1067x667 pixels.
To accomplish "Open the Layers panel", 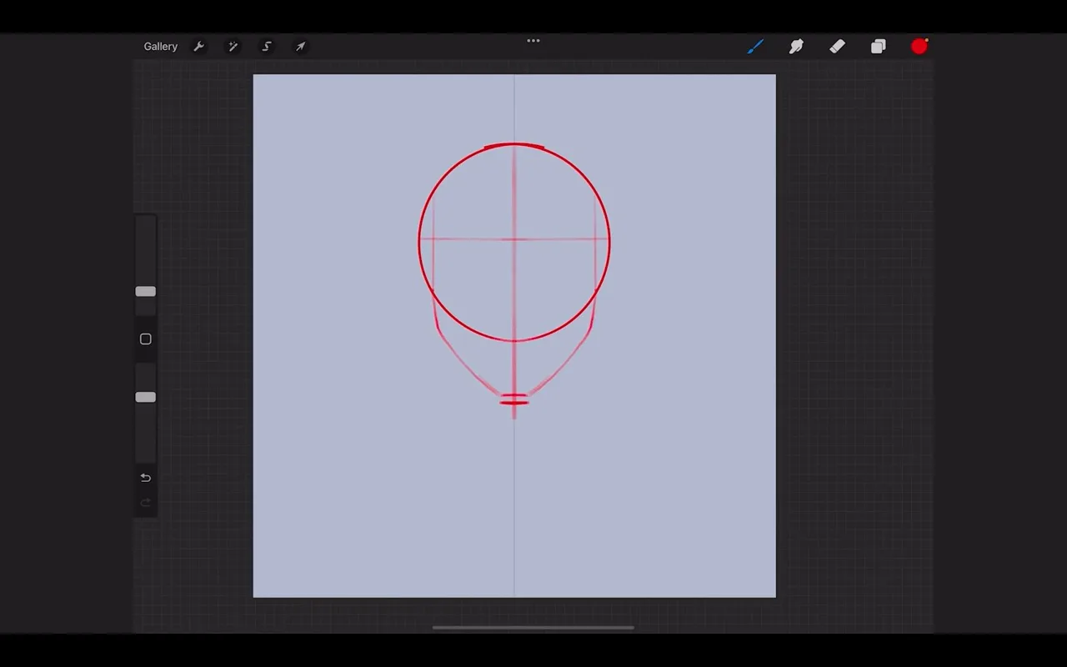I will coord(879,47).
